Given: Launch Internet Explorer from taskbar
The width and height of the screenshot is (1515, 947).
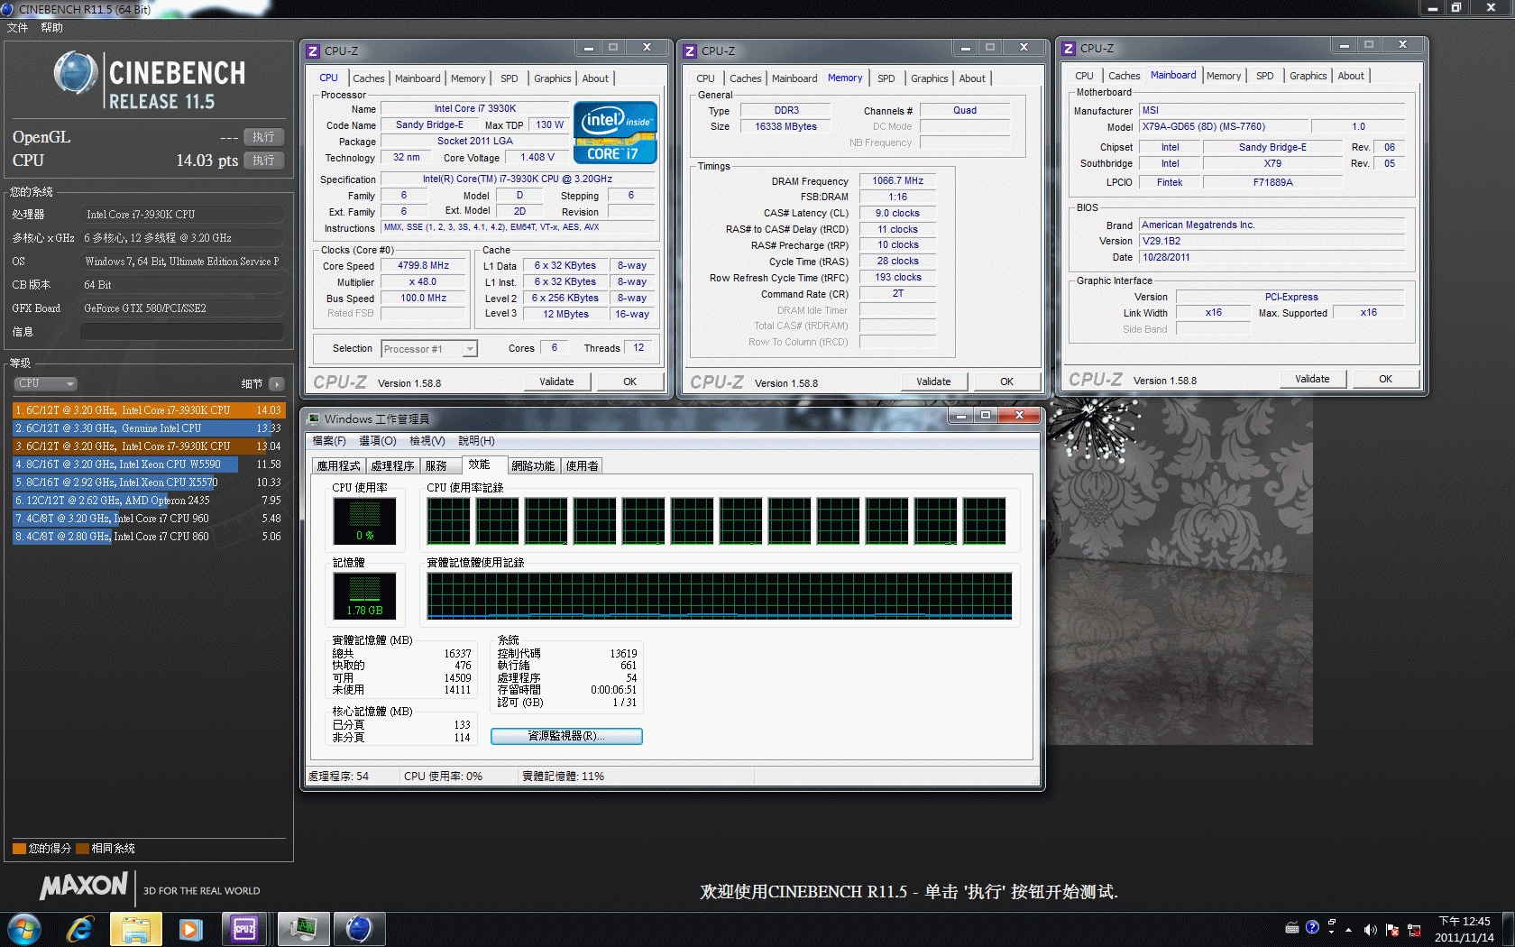Looking at the screenshot, I should click(80, 929).
